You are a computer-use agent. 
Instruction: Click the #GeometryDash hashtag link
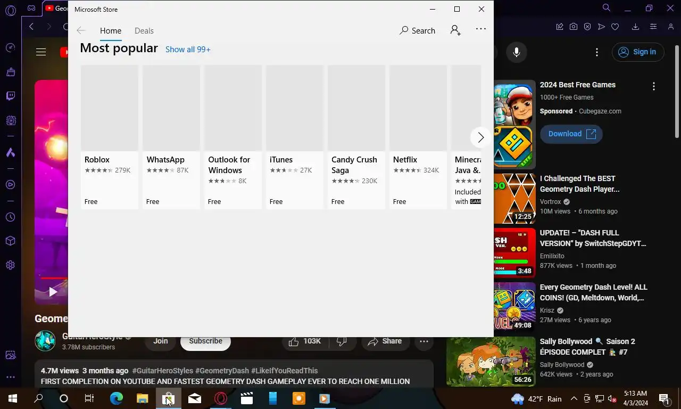[x=222, y=371]
